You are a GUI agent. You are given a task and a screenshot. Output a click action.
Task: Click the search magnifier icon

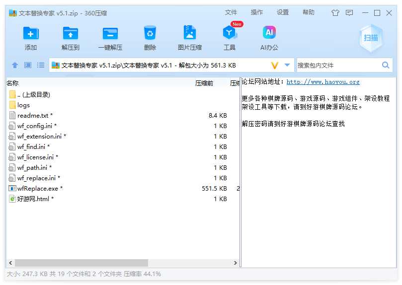385,65
